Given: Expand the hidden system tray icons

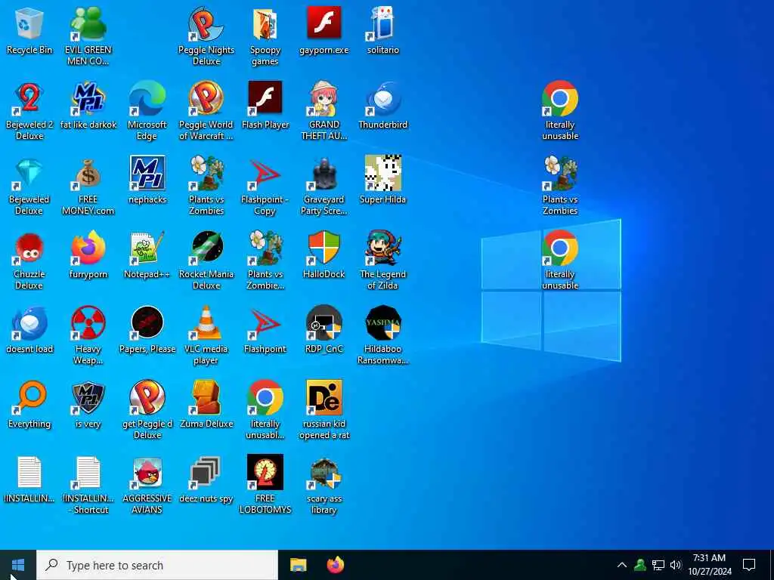Looking at the screenshot, I should [622, 565].
